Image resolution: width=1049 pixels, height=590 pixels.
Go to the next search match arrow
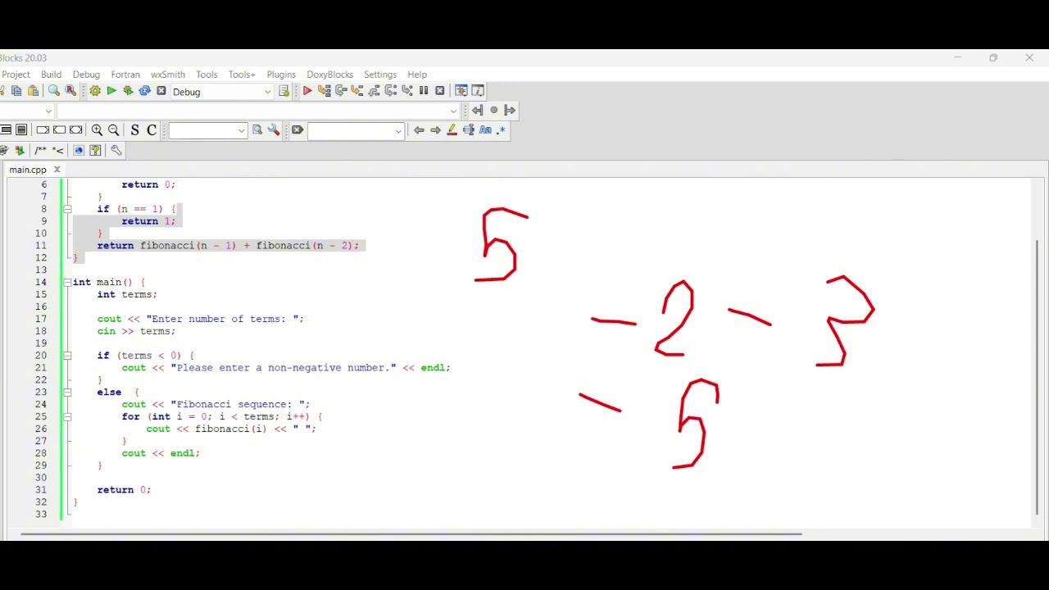tap(435, 130)
